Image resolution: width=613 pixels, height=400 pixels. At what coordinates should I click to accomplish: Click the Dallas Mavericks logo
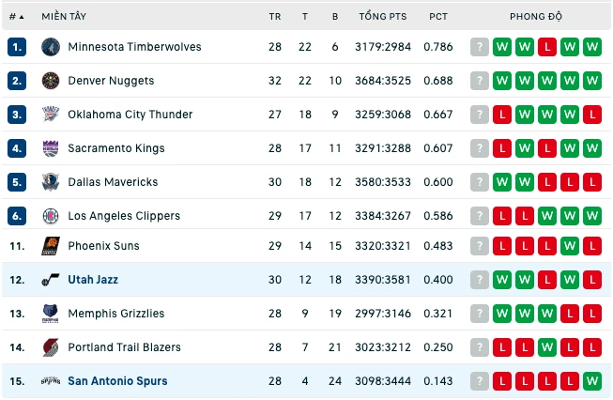click(51, 182)
